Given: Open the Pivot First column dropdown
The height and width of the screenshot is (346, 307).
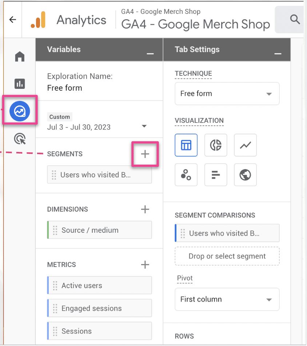Looking at the screenshot, I should [227, 299].
